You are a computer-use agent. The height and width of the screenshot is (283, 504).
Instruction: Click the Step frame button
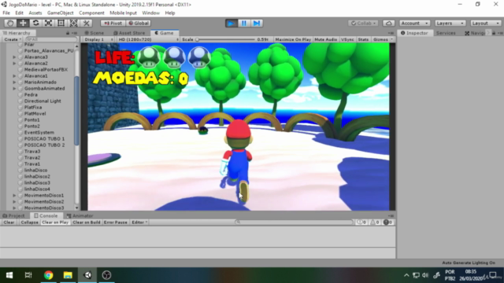pyautogui.click(x=257, y=23)
